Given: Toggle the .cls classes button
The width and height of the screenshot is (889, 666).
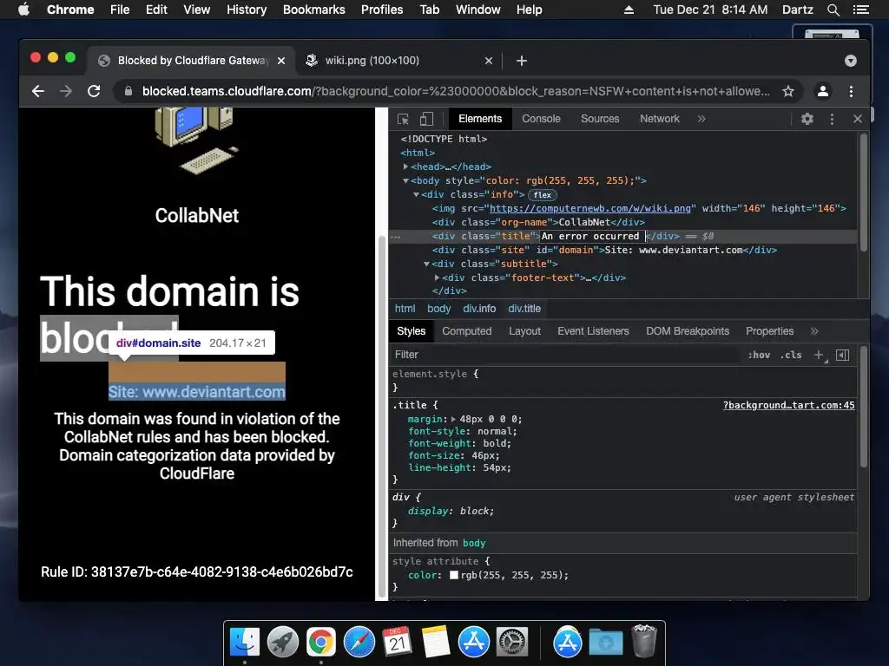Looking at the screenshot, I should pos(791,355).
